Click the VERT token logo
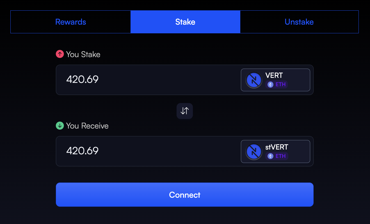 point(254,80)
